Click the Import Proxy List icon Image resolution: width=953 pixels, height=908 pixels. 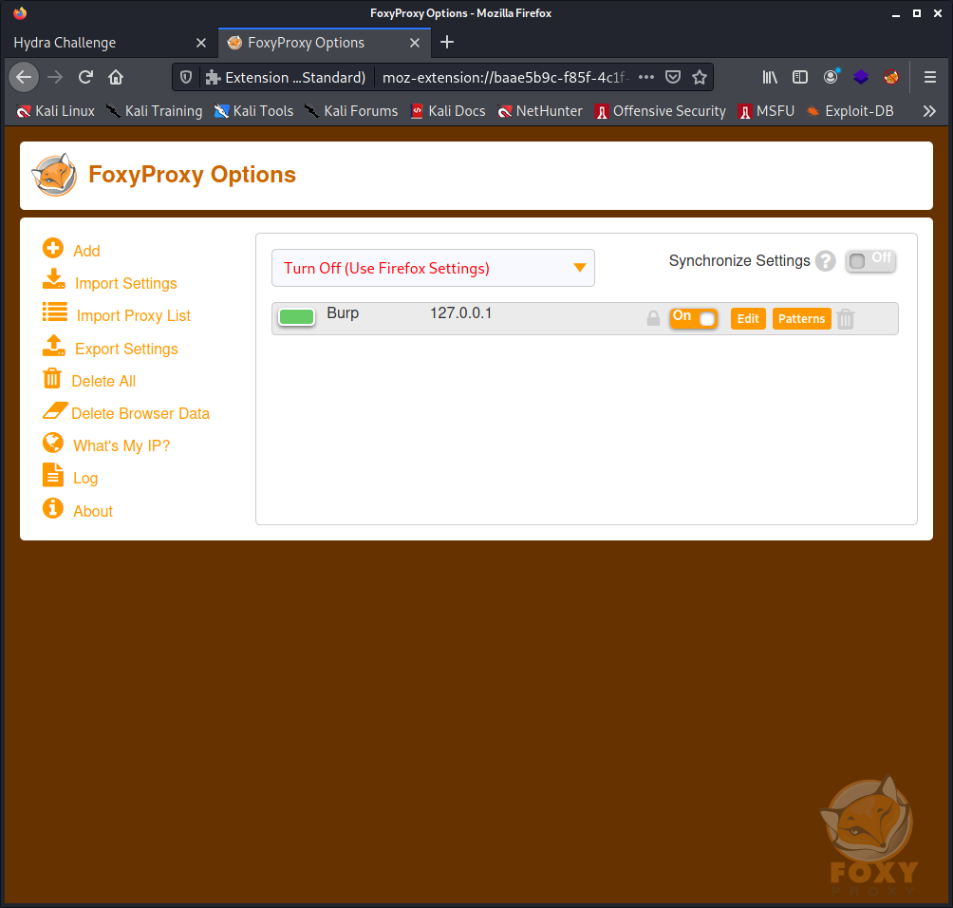(55, 312)
